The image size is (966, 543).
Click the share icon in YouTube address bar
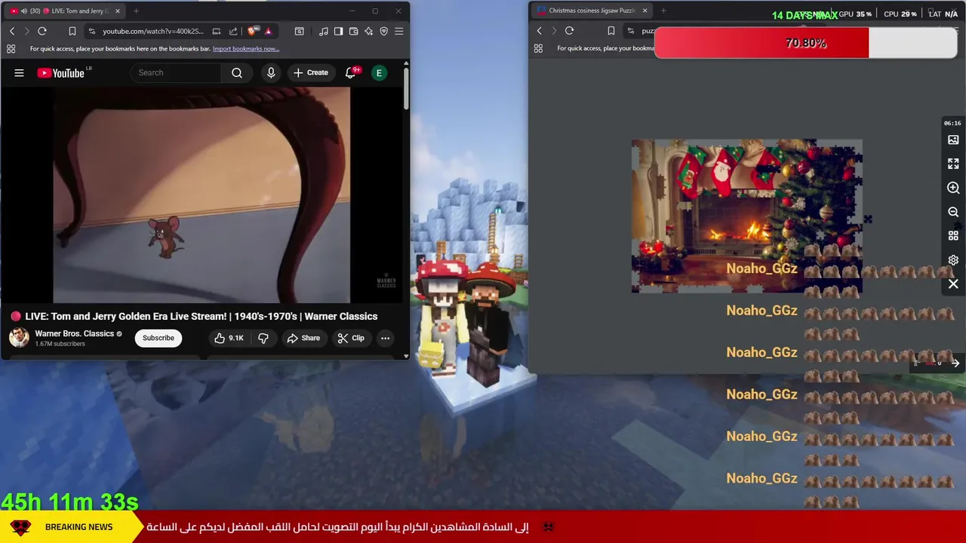[233, 31]
